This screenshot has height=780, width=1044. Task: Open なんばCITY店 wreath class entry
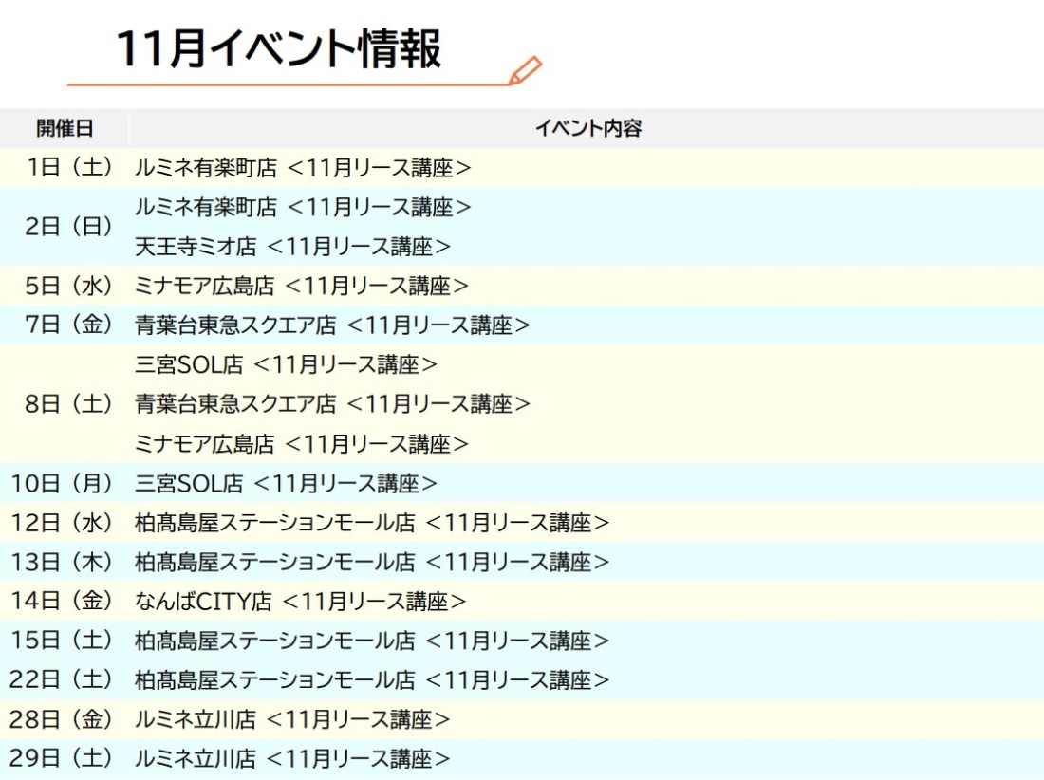coord(300,602)
